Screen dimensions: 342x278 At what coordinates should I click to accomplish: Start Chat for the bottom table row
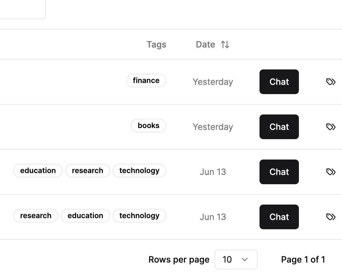(279, 217)
